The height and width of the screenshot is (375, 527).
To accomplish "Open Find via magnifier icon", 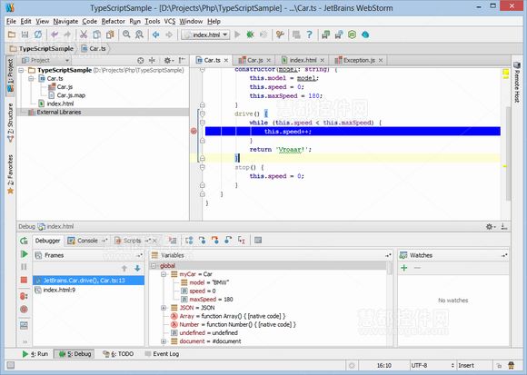I will coord(126,35).
